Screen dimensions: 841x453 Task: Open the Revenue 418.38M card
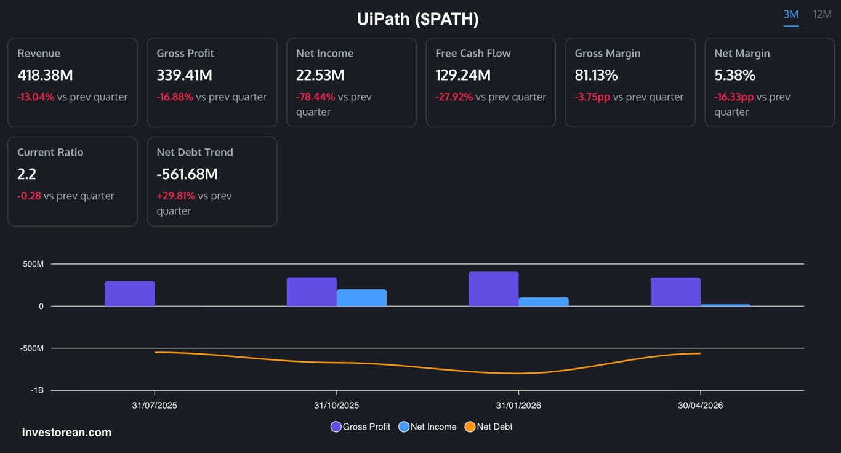click(73, 82)
